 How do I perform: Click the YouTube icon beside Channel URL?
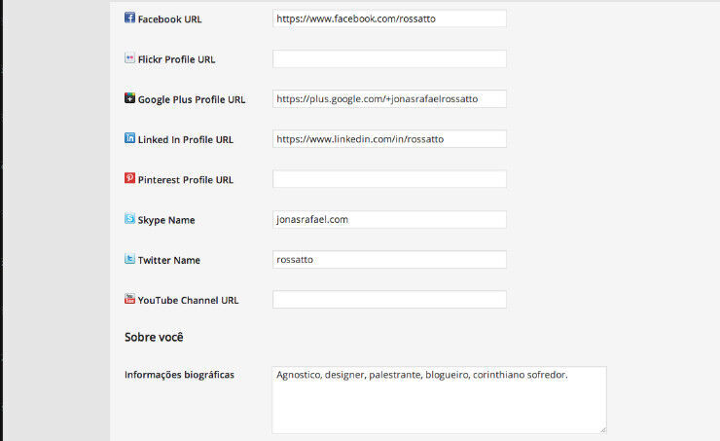pyautogui.click(x=130, y=299)
